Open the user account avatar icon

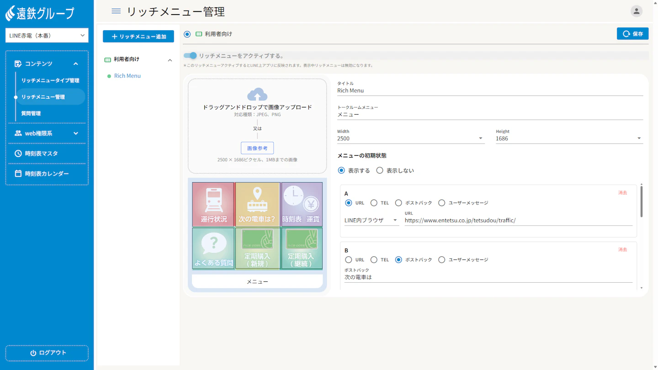636,11
